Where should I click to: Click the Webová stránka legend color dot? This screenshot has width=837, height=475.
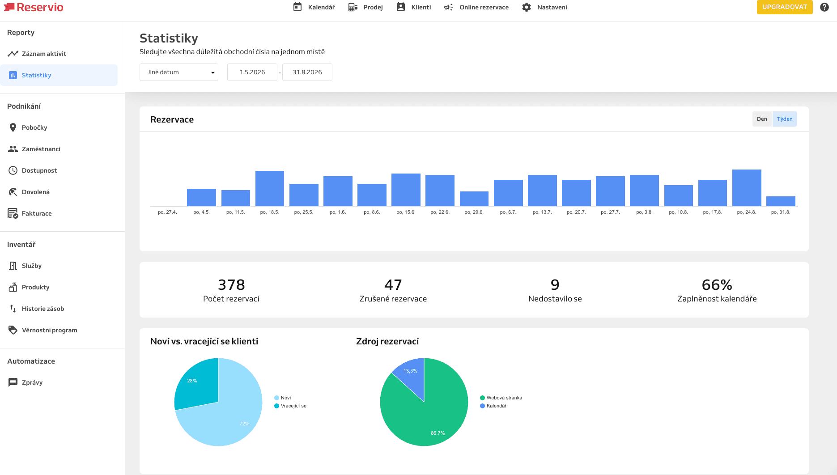(x=482, y=398)
